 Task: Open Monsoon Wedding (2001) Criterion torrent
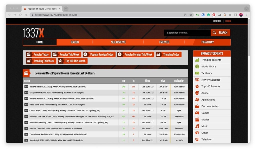coord(68,122)
